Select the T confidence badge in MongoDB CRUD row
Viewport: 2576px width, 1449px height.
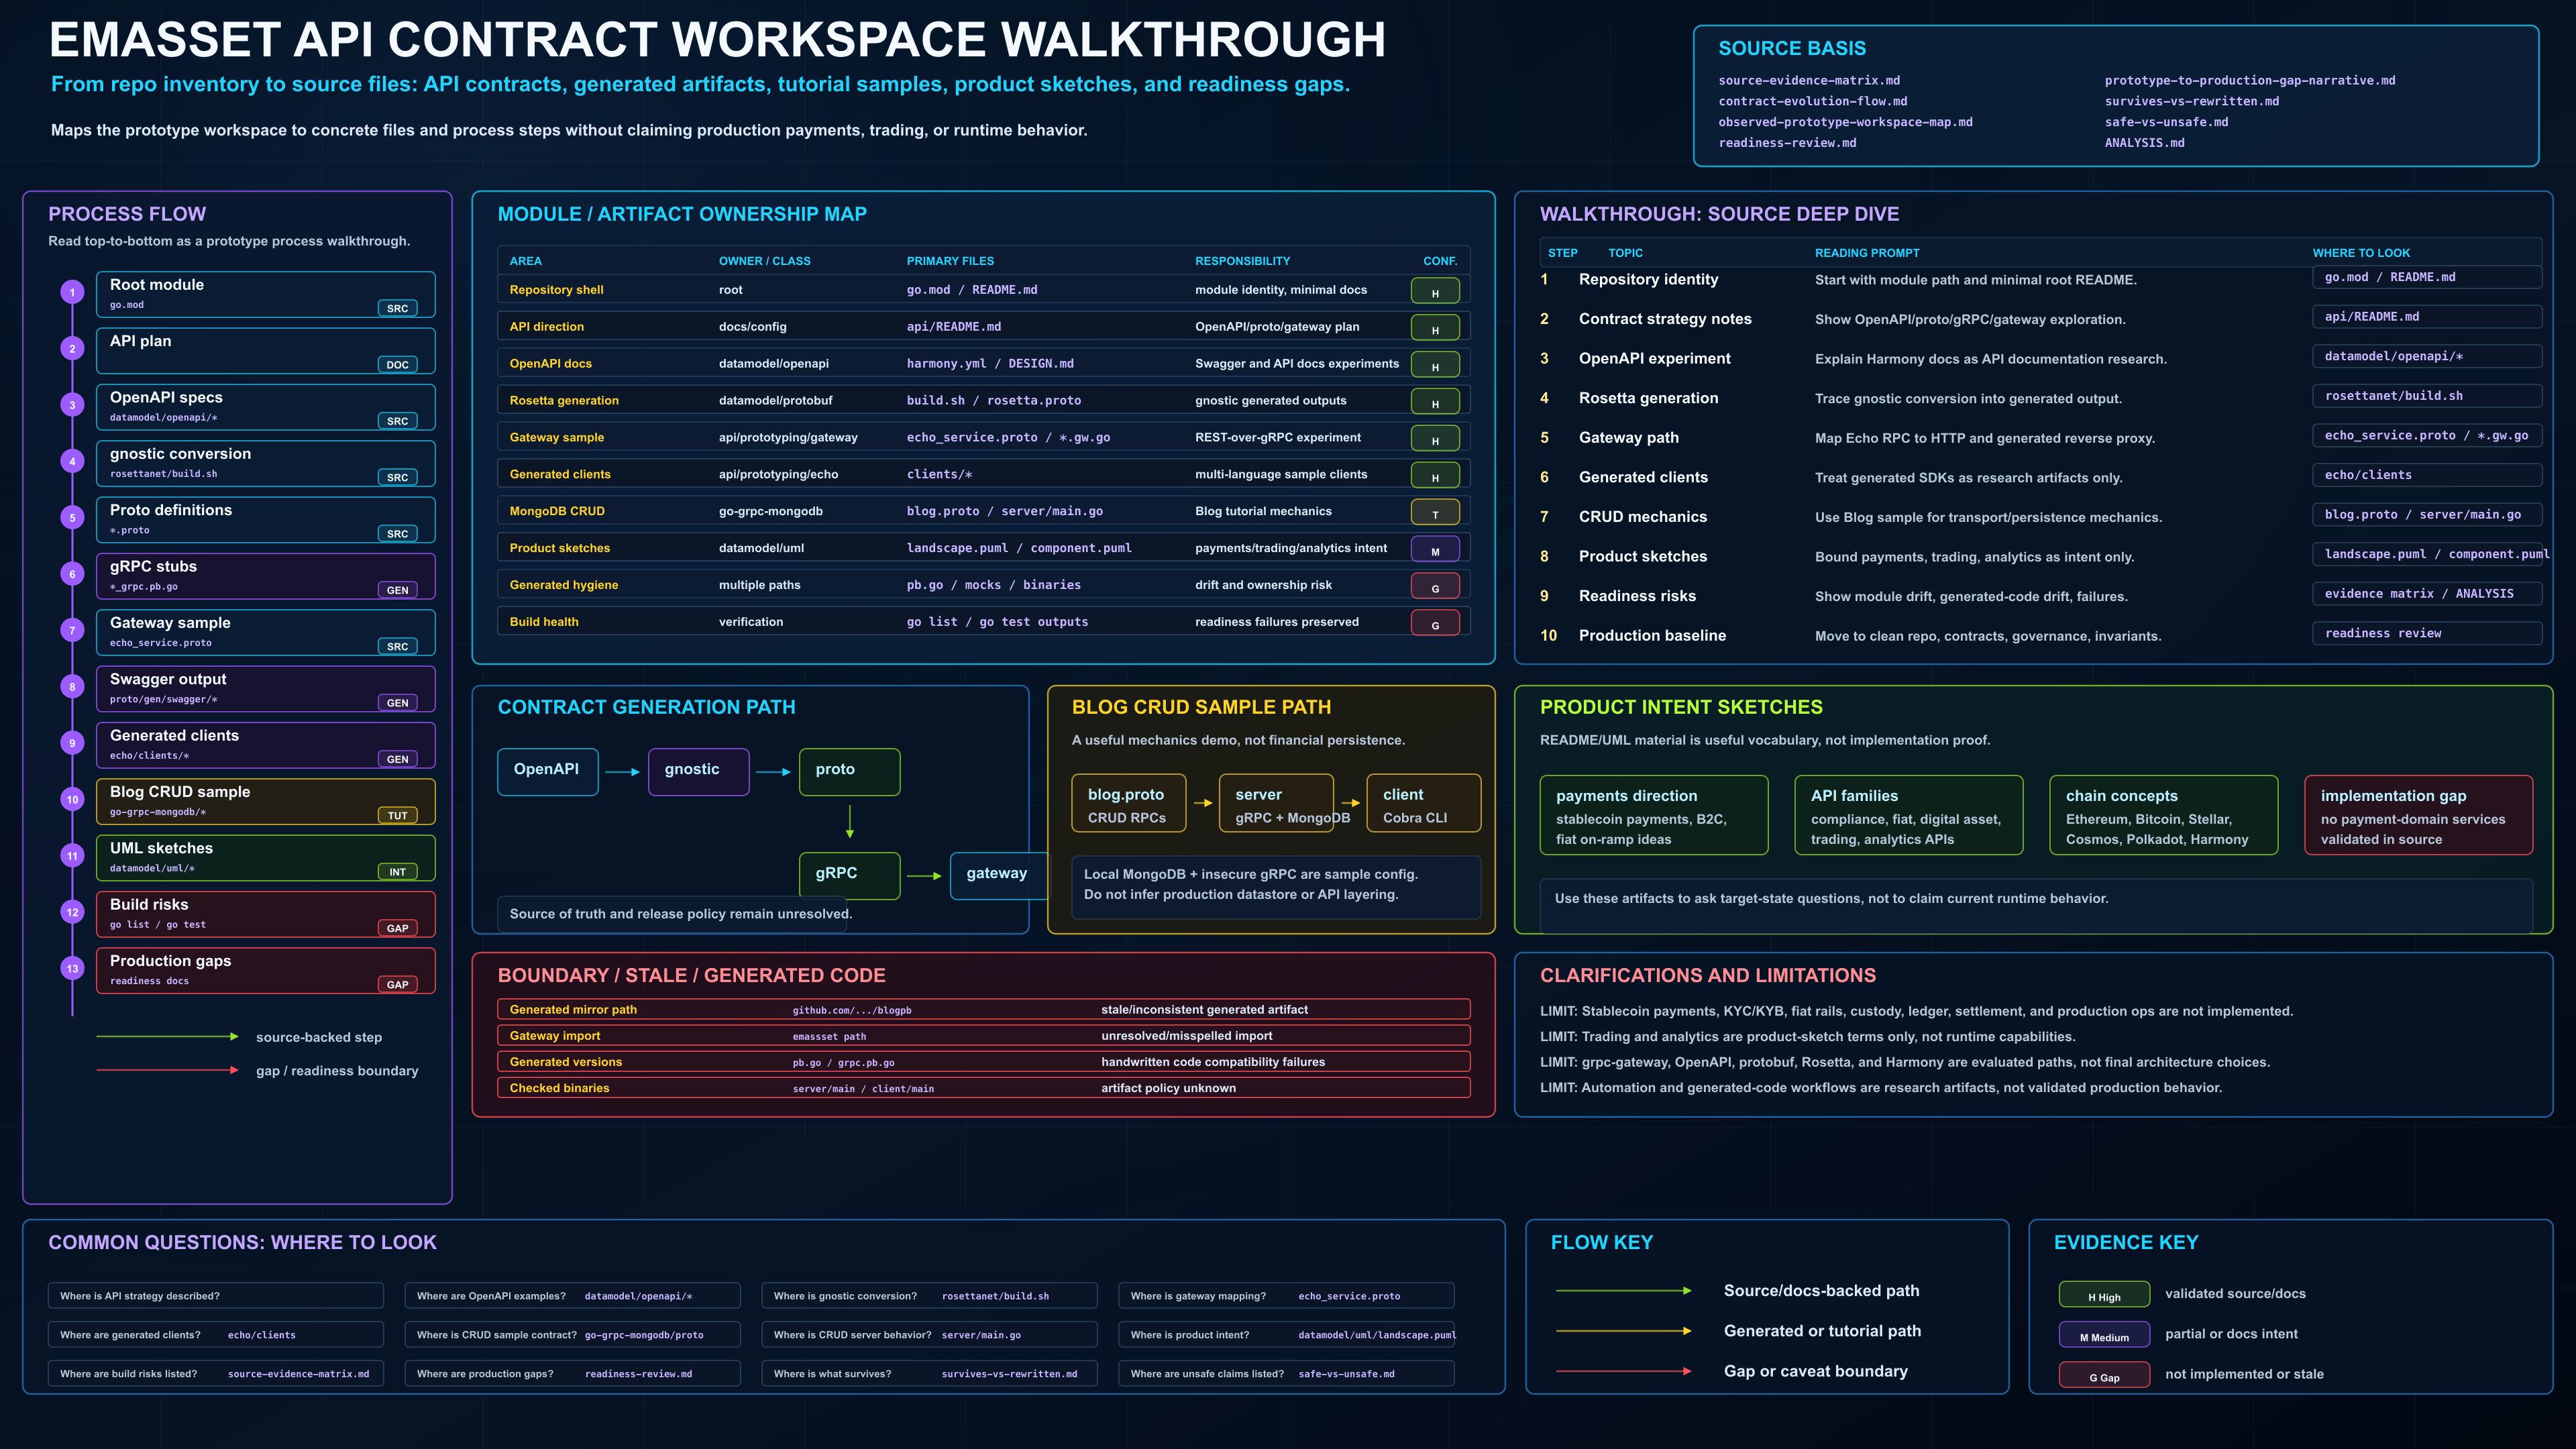point(1435,512)
